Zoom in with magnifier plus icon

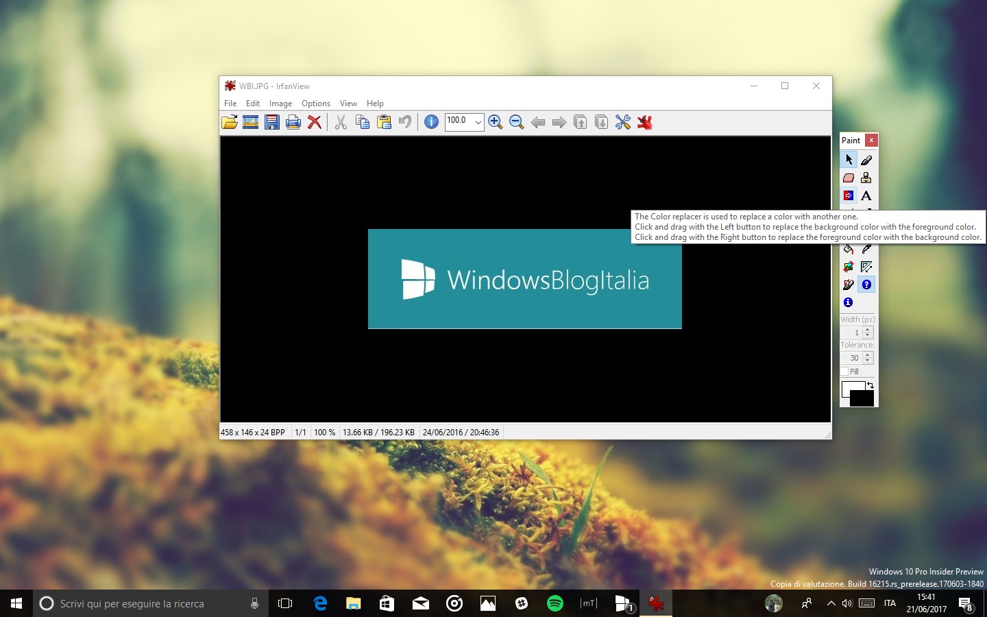point(496,122)
